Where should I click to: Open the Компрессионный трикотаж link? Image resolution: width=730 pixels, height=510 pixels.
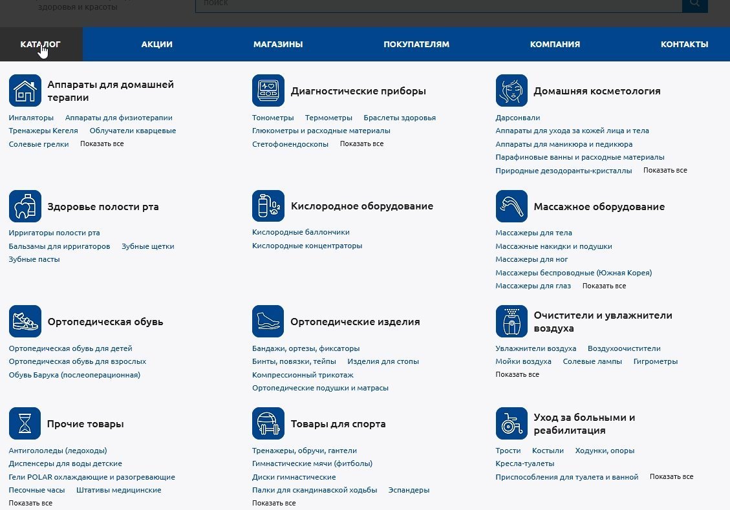(303, 375)
